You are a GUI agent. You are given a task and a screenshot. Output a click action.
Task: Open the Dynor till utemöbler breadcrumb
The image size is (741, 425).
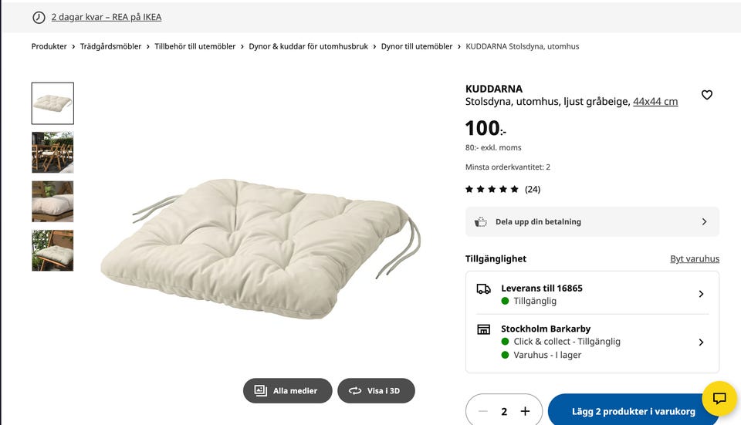click(x=417, y=46)
